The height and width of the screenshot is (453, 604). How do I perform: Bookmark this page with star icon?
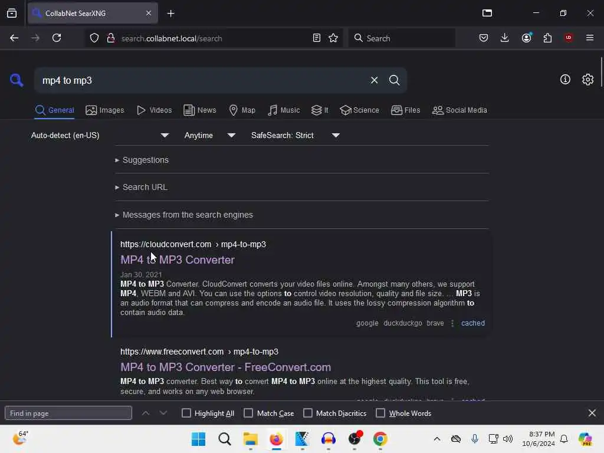point(333,38)
